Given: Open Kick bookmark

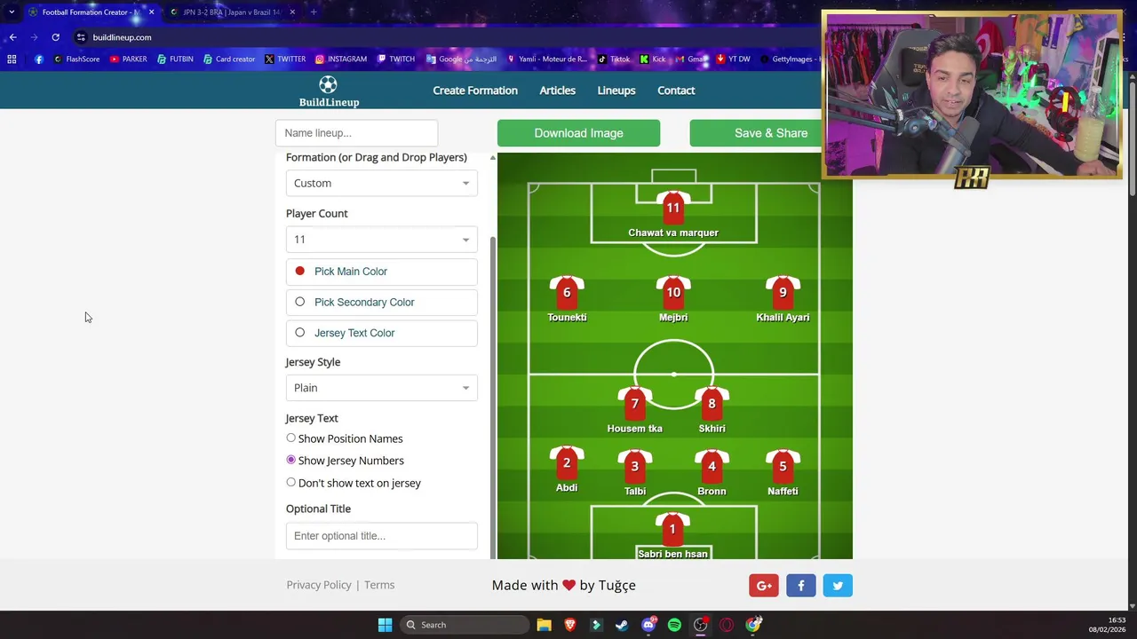Looking at the screenshot, I should [x=652, y=59].
